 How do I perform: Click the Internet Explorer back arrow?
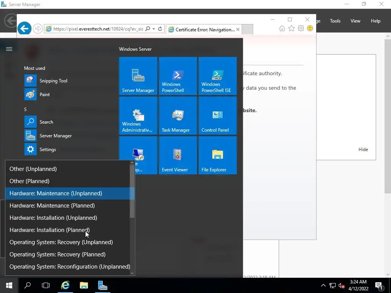[24, 29]
